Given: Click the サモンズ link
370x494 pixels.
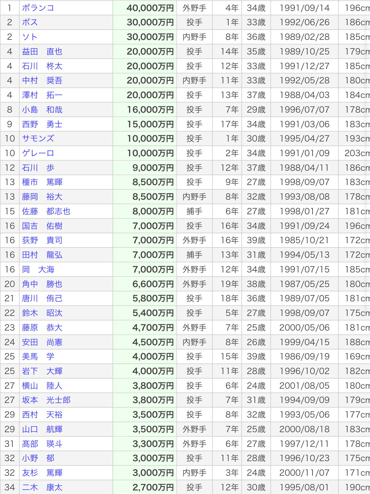Looking at the screenshot, I should pyautogui.click(x=38, y=139).
